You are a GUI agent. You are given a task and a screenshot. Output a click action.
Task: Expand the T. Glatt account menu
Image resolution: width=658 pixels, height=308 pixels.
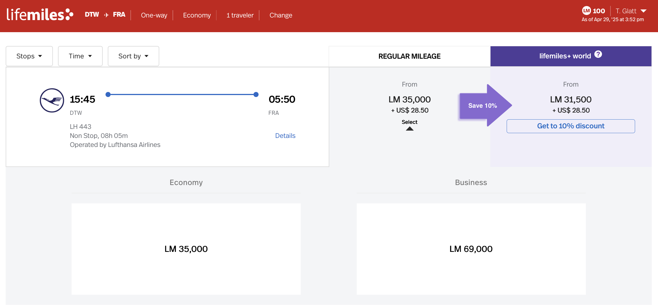pyautogui.click(x=631, y=11)
